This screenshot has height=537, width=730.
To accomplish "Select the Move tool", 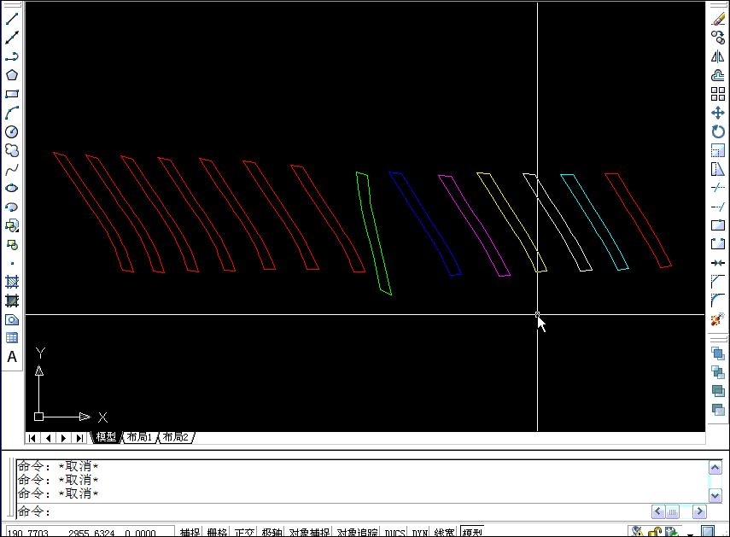I will click(x=718, y=113).
